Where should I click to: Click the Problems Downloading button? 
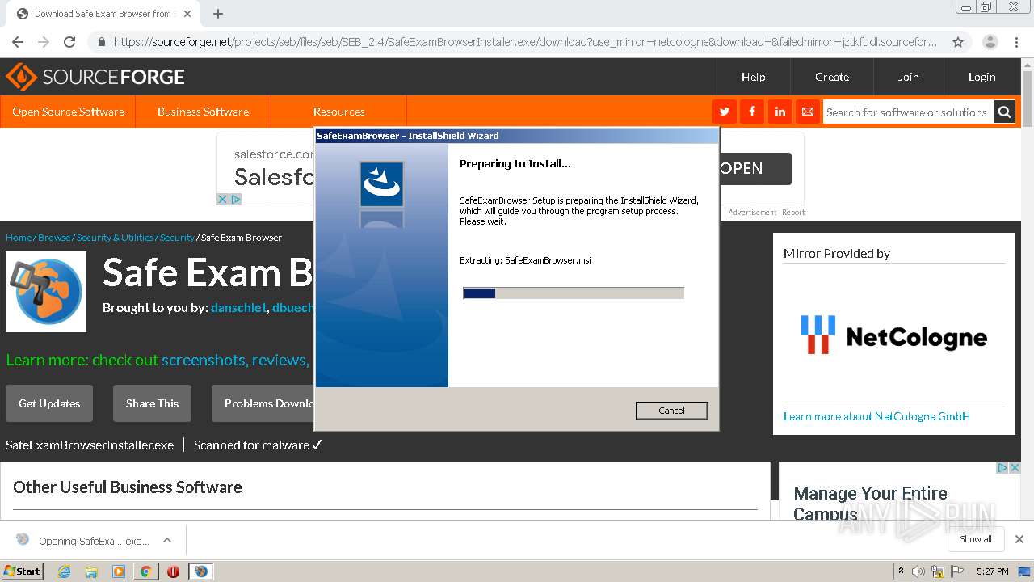[263, 403]
